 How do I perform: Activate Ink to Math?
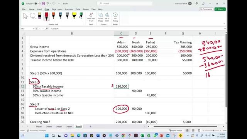[107, 17]
